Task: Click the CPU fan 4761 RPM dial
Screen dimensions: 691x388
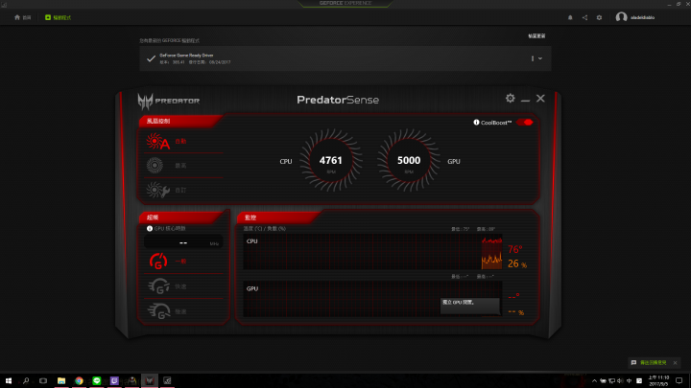Action: 331,161
